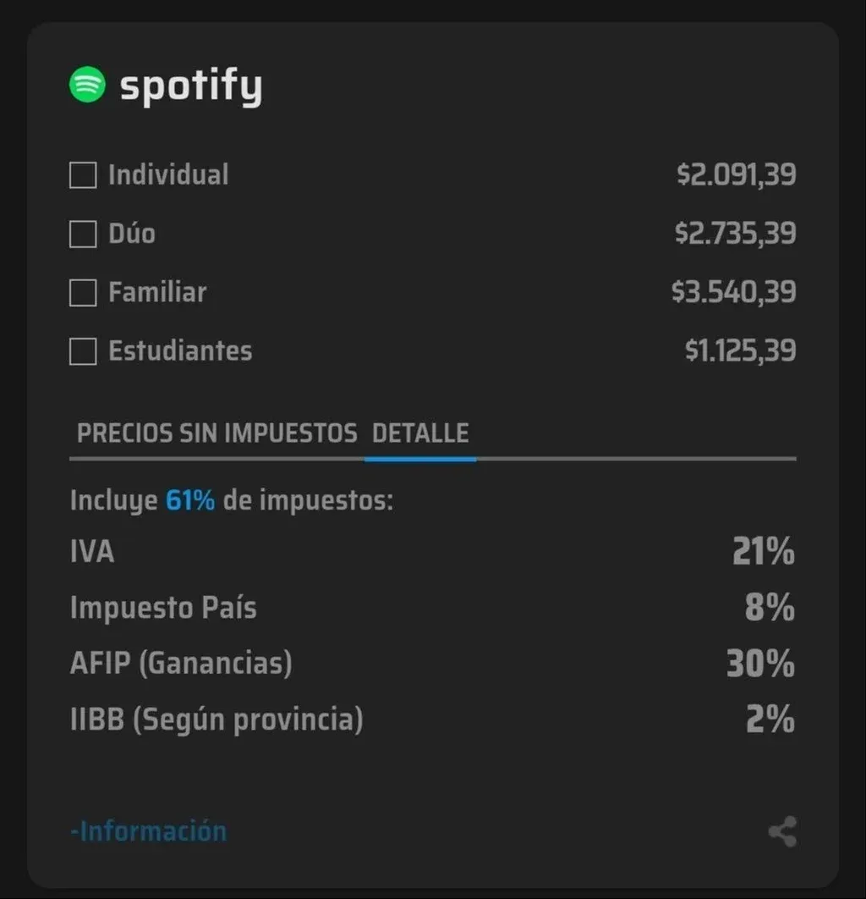Click the 30% Ganancias percentage
The height and width of the screenshot is (899, 866).
760,665
